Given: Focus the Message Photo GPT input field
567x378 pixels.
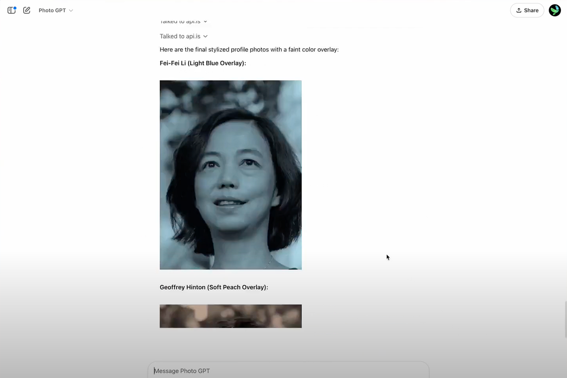Looking at the screenshot, I should [288, 370].
